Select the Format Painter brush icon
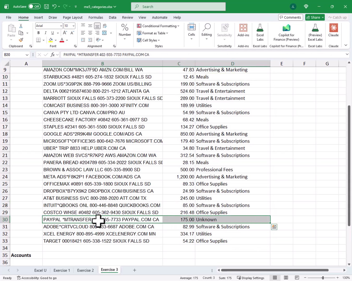Viewport: 352px width, 281px height. (x=21, y=40)
